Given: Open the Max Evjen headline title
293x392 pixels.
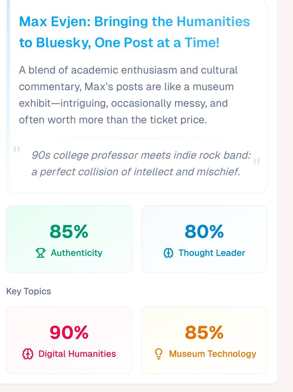Looking at the screenshot, I should point(134,32).
